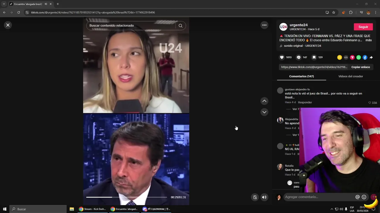This screenshot has height=213, width=380.
Task: Open the Chrome profile avatar
Action: click(x=368, y=12)
